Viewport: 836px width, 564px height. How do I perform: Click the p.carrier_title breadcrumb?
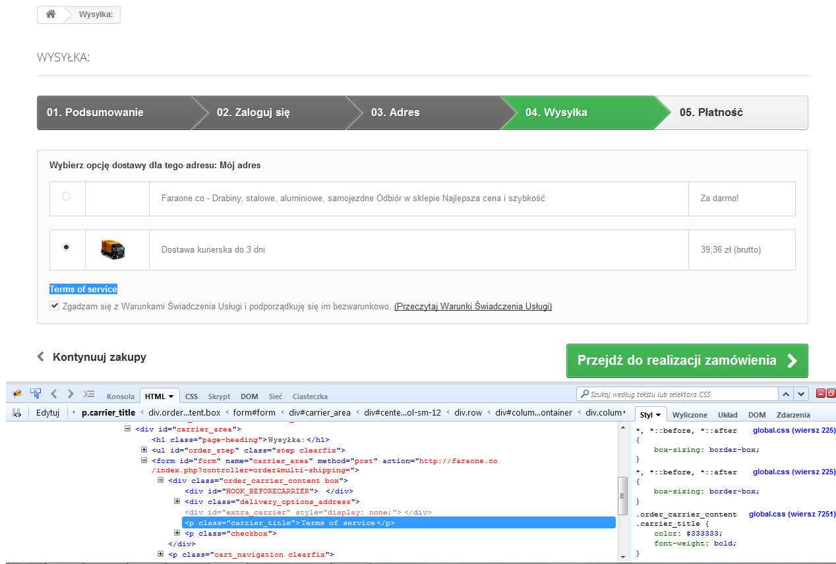pyautogui.click(x=108, y=413)
